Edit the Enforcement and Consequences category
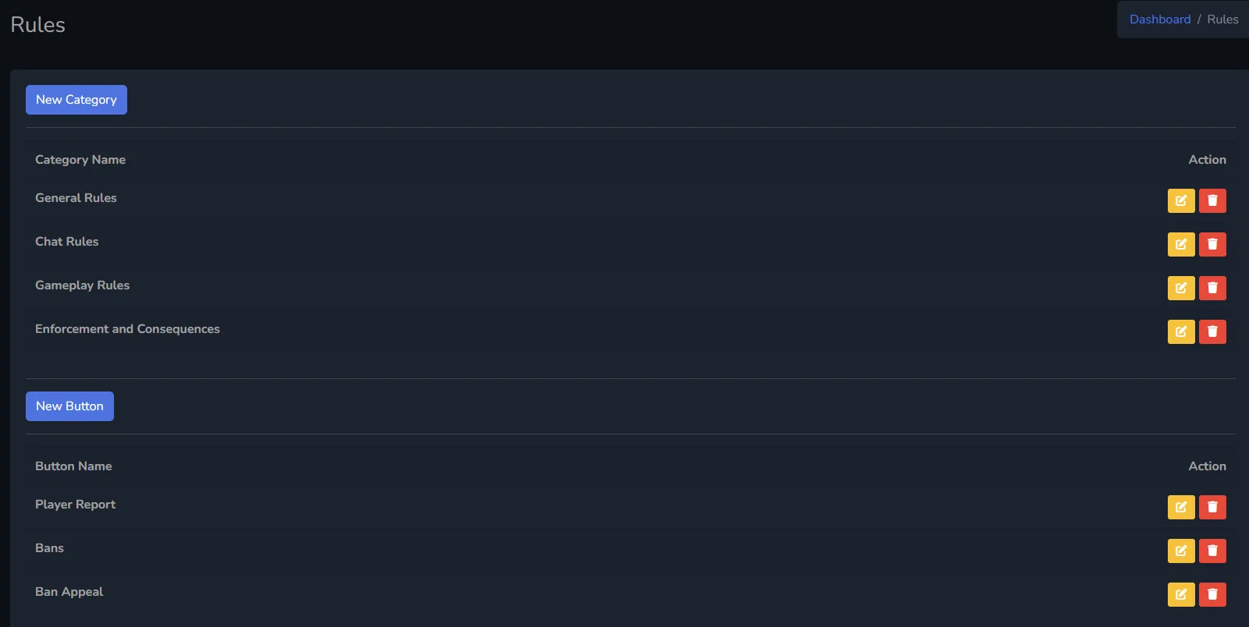This screenshot has width=1249, height=627. 1181,331
